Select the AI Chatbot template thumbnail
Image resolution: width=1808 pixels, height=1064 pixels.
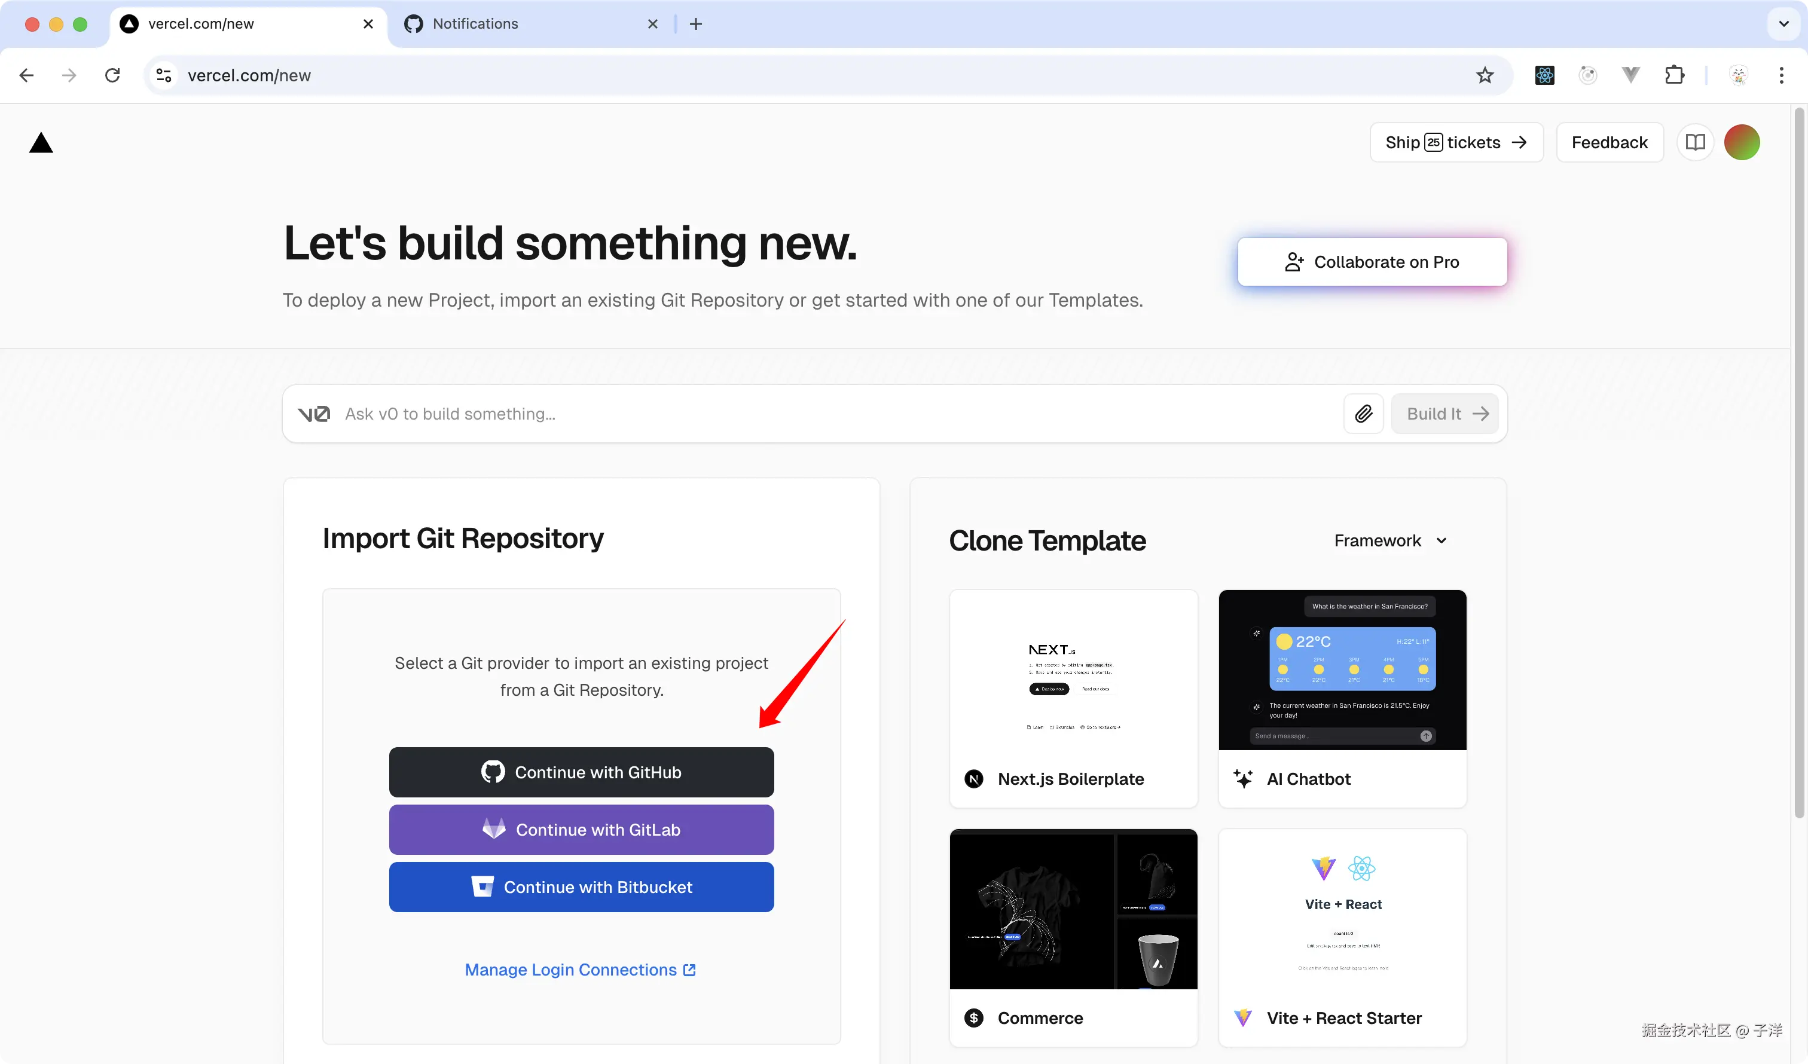coord(1342,669)
